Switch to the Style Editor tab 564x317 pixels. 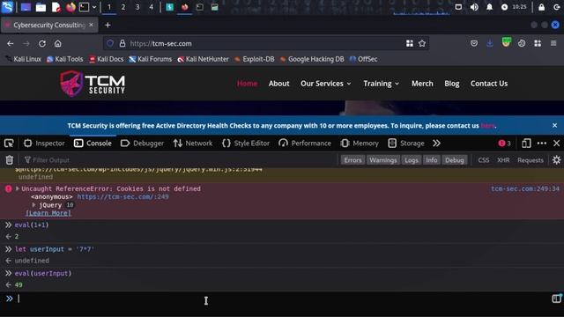246,143
